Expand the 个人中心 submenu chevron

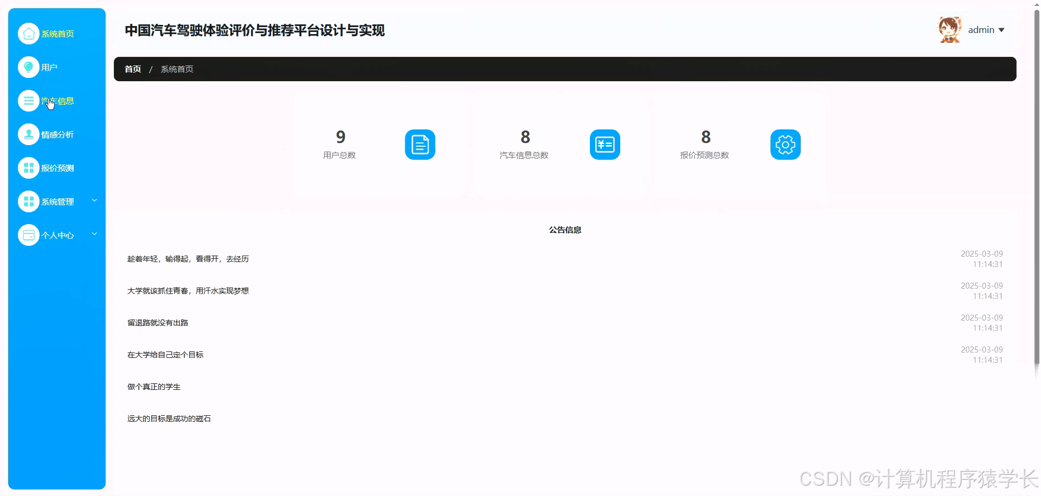point(94,234)
